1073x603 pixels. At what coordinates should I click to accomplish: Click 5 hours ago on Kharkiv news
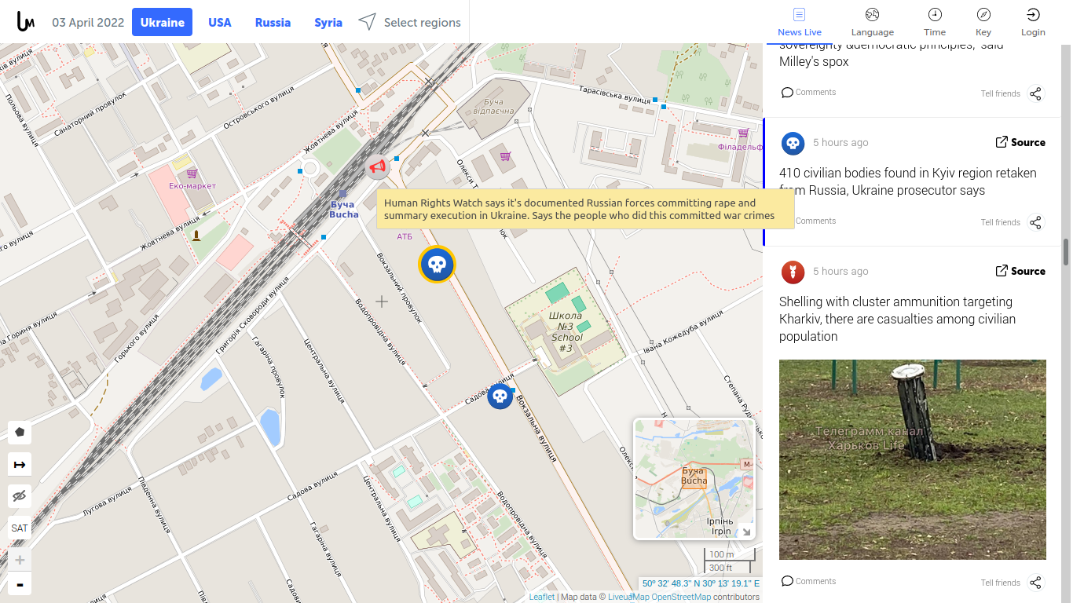pyautogui.click(x=840, y=271)
